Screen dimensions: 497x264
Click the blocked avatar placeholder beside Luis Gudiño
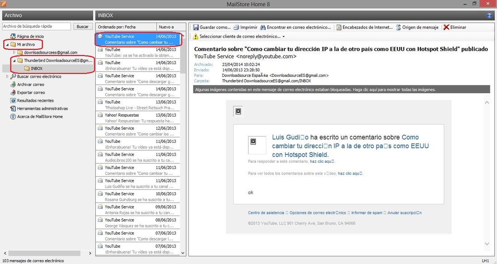pos(257,145)
